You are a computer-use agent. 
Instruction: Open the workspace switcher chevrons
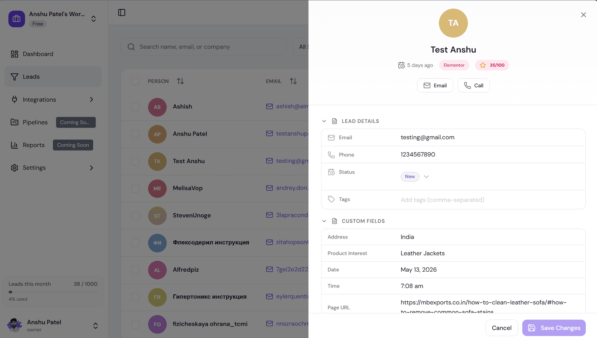pyautogui.click(x=93, y=19)
